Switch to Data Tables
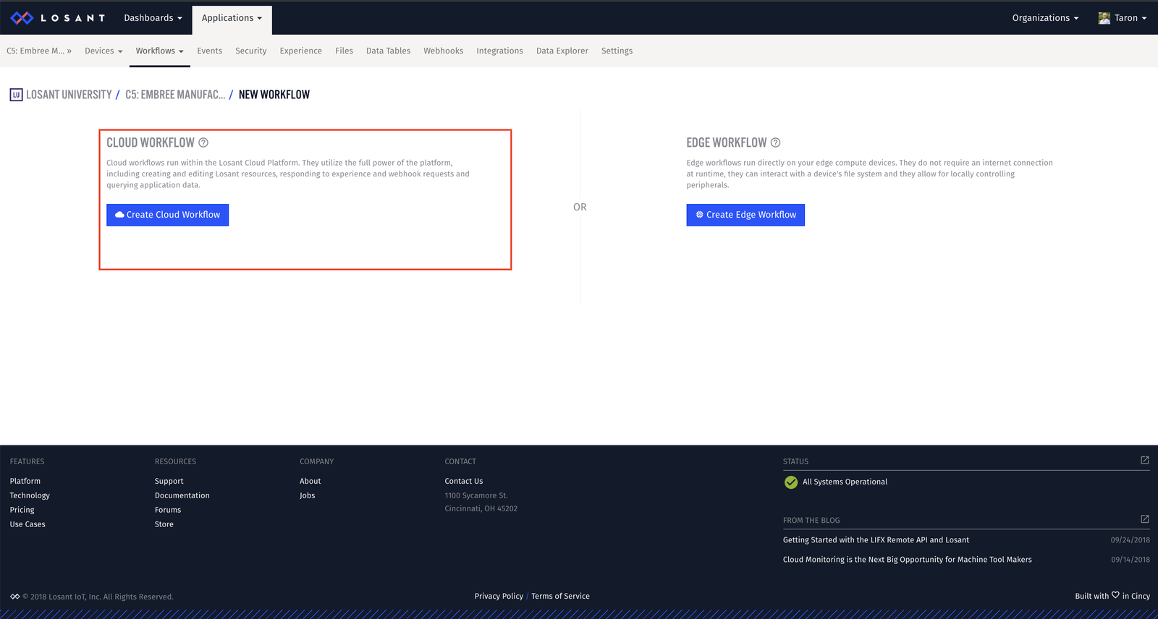This screenshot has height=619, width=1158. pyautogui.click(x=388, y=51)
